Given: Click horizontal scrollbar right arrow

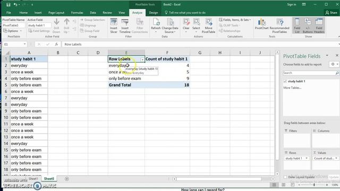Looking at the screenshot, I should 273,179.
